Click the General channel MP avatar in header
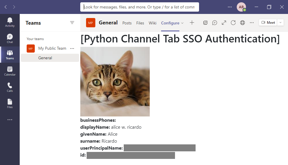The height and width of the screenshot is (165, 288). pos(91,23)
